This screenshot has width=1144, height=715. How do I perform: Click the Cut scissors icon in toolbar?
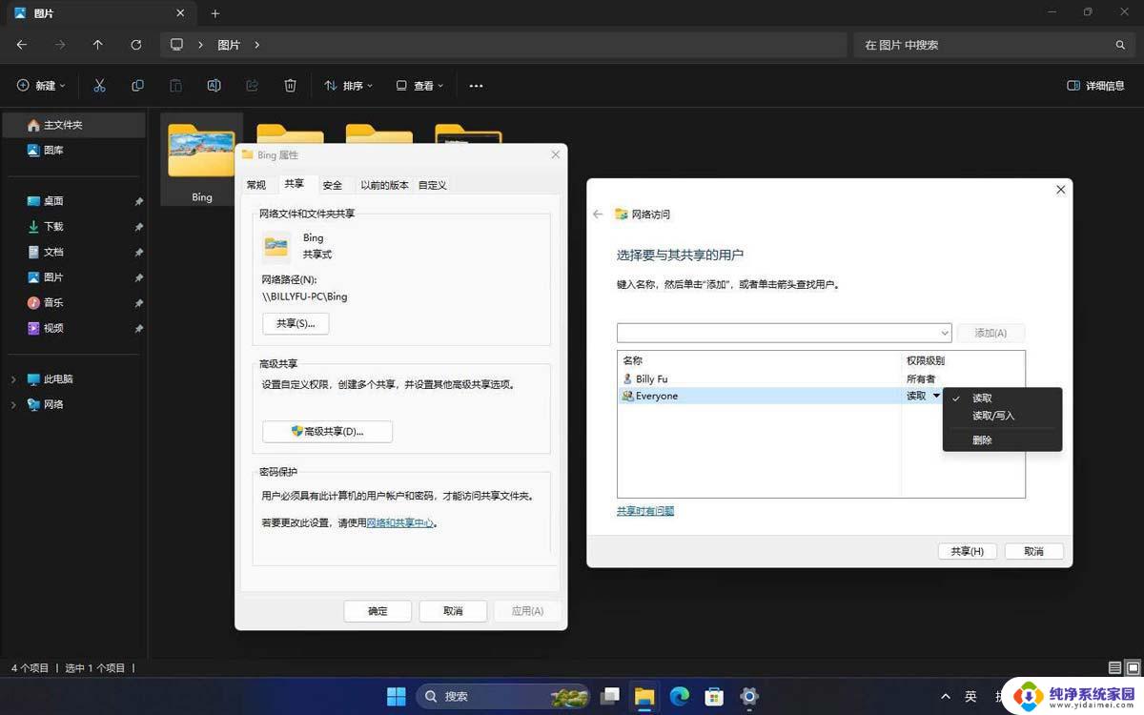[x=99, y=86]
